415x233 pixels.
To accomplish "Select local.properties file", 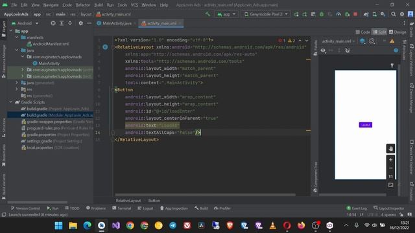I will click(x=51, y=148).
